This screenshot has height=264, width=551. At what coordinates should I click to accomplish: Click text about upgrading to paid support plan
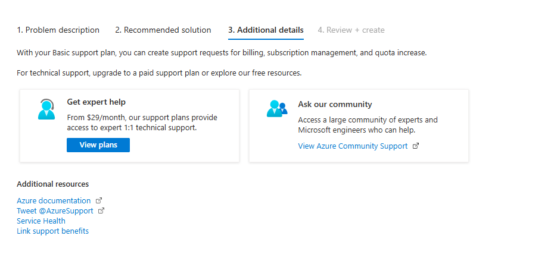pos(159,73)
